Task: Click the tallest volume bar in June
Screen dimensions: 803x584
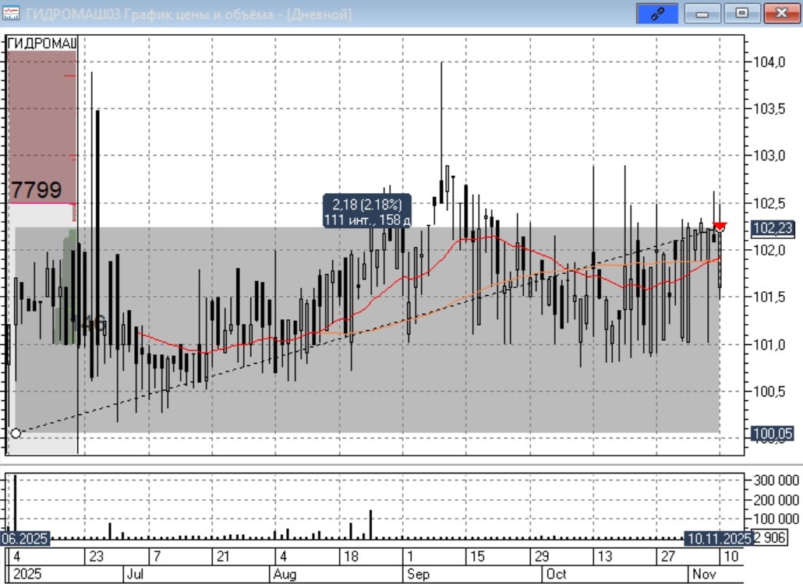Action: click(x=15, y=506)
